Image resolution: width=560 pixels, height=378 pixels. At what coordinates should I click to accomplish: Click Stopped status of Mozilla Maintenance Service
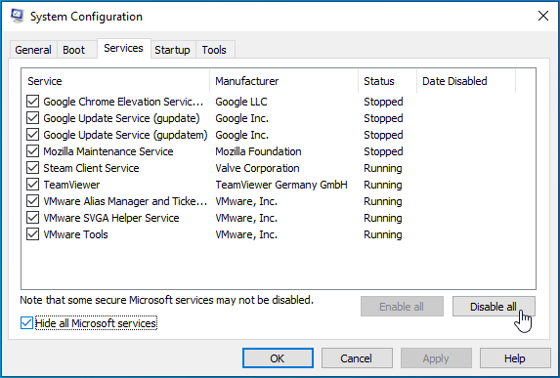tap(383, 151)
